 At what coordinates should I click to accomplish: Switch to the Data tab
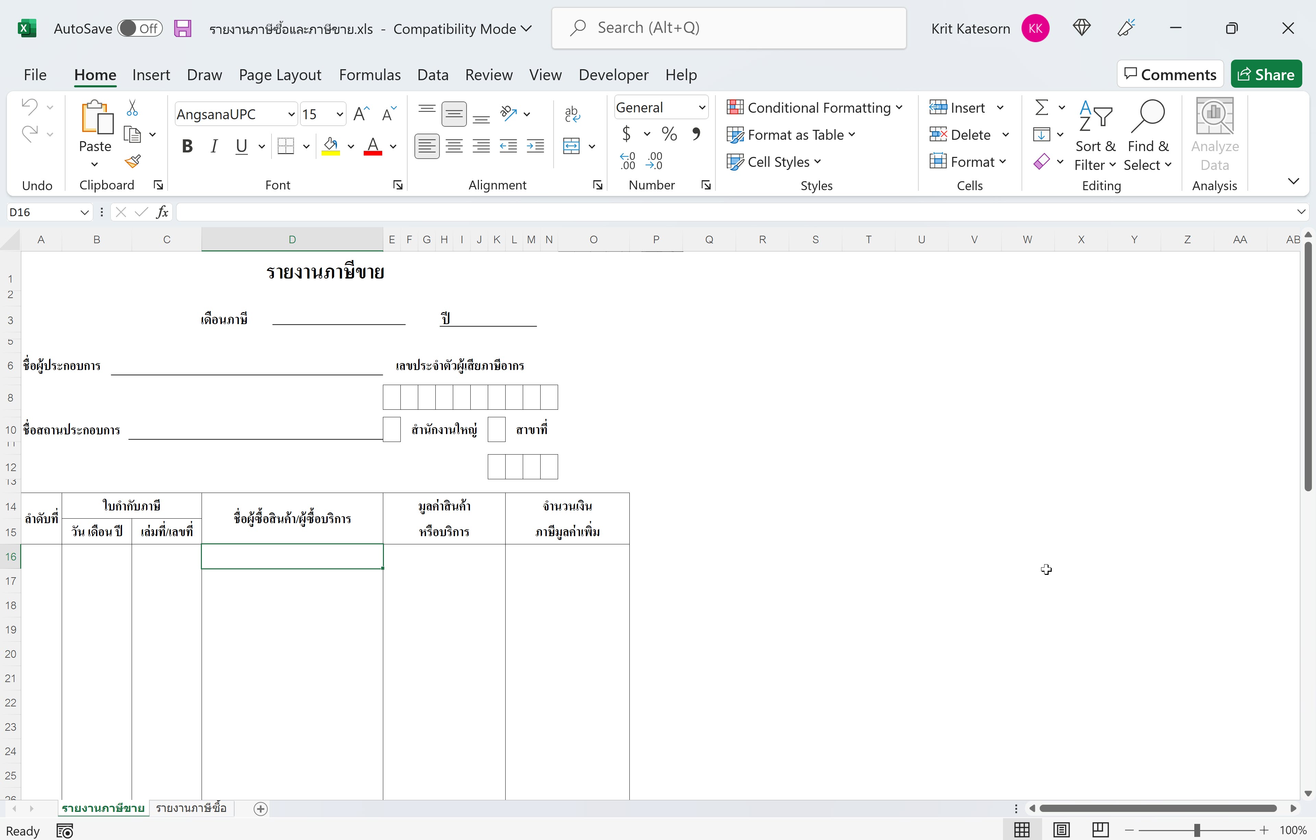(x=433, y=75)
